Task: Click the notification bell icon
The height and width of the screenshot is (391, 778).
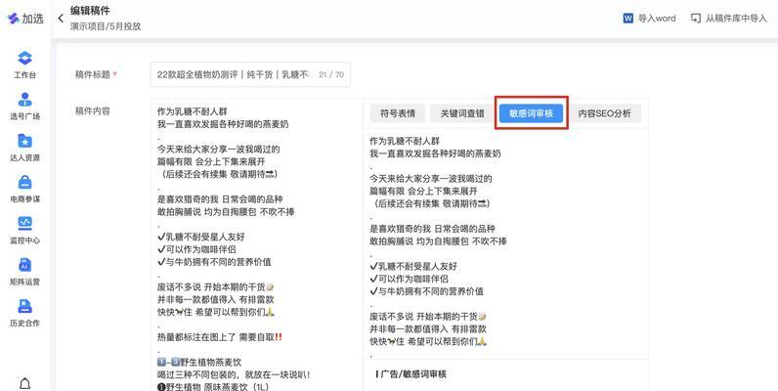Action: pyautogui.click(x=24, y=383)
